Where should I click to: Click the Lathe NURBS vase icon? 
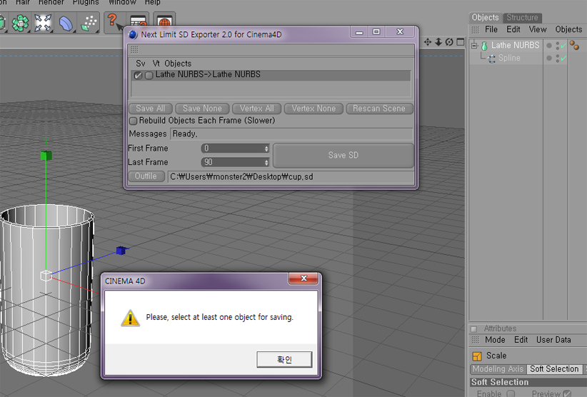click(484, 46)
